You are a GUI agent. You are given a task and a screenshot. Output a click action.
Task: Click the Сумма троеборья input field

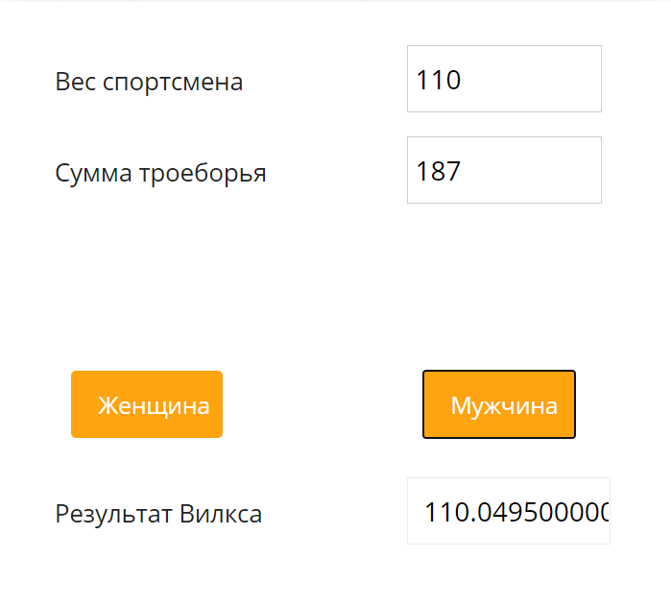click(x=504, y=171)
